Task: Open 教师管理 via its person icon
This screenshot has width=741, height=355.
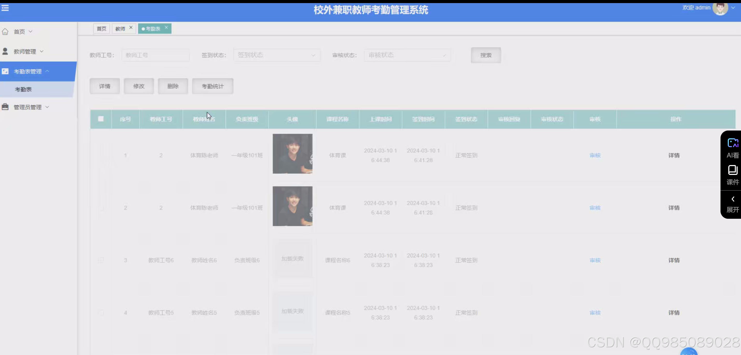Action: tap(5, 51)
